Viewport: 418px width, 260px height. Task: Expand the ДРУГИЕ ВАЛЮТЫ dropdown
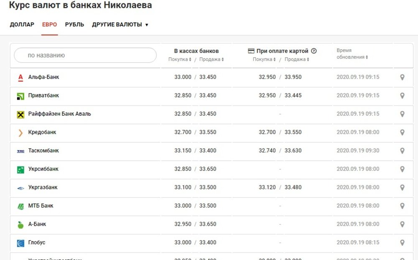pyautogui.click(x=120, y=25)
